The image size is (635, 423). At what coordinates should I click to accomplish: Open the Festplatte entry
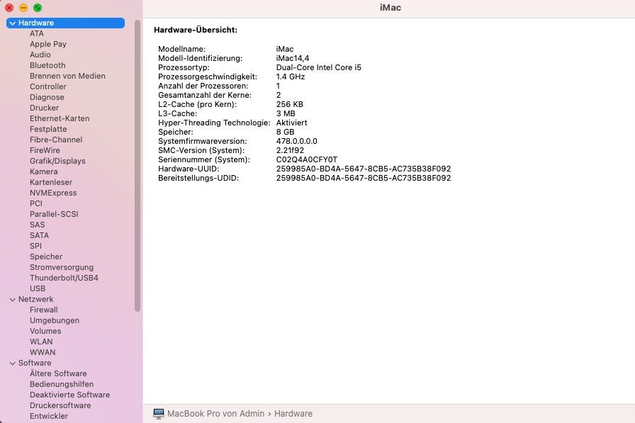point(48,129)
